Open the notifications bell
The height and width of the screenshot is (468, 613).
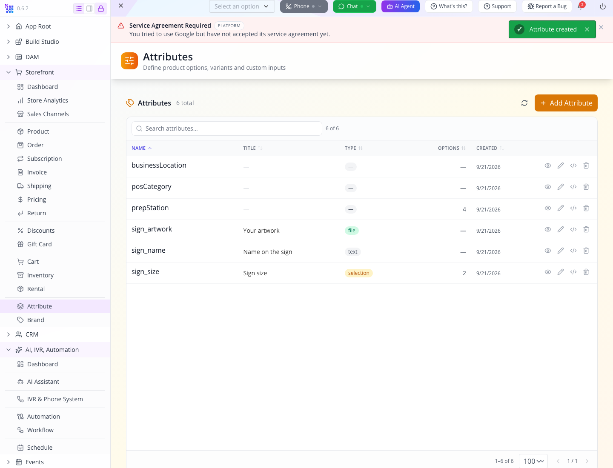[580, 6]
